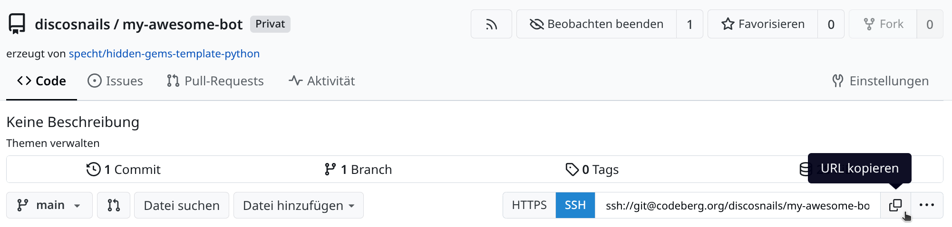The width and height of the screenshot is (952, 227).
Task: Open the 0 Tags list
Action: [x=592, y=169]
